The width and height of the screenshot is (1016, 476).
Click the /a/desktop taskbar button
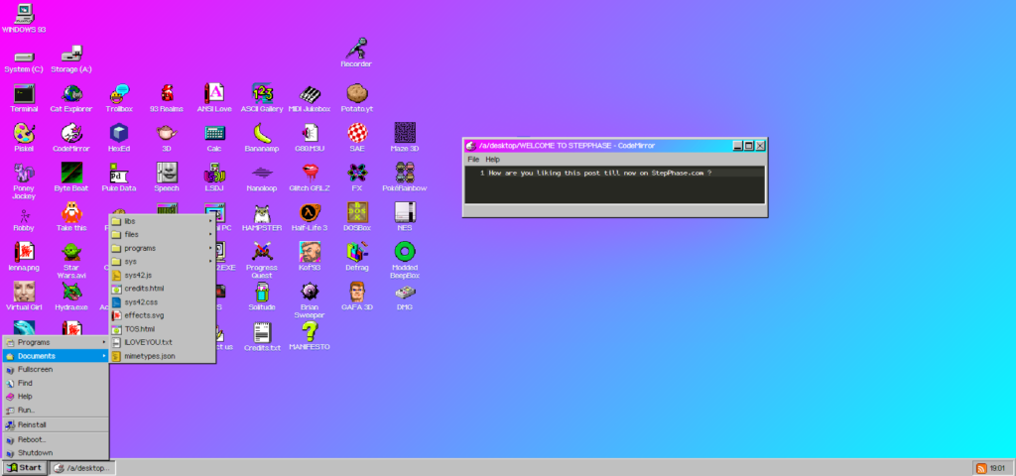pos(82,468)
